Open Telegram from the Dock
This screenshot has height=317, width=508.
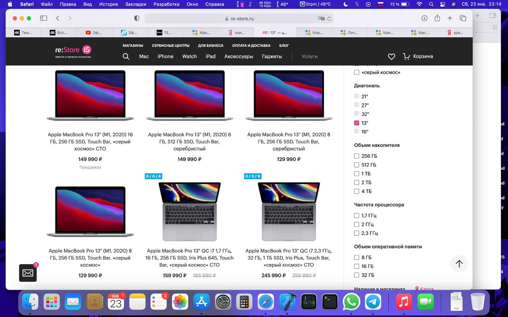373,302
